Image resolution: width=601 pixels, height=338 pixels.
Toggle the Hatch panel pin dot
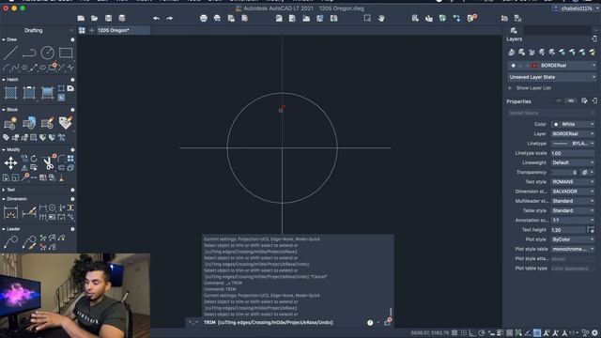(x=72, y=80)
